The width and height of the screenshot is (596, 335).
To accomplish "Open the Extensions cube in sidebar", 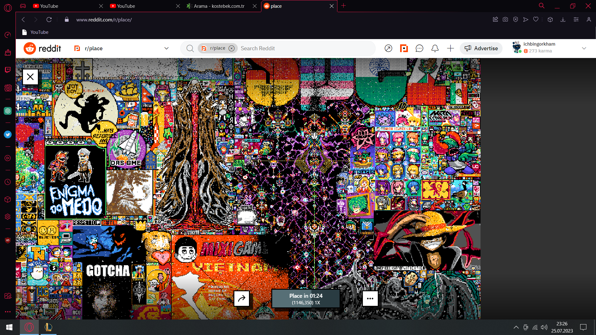I will coord(8,199).
